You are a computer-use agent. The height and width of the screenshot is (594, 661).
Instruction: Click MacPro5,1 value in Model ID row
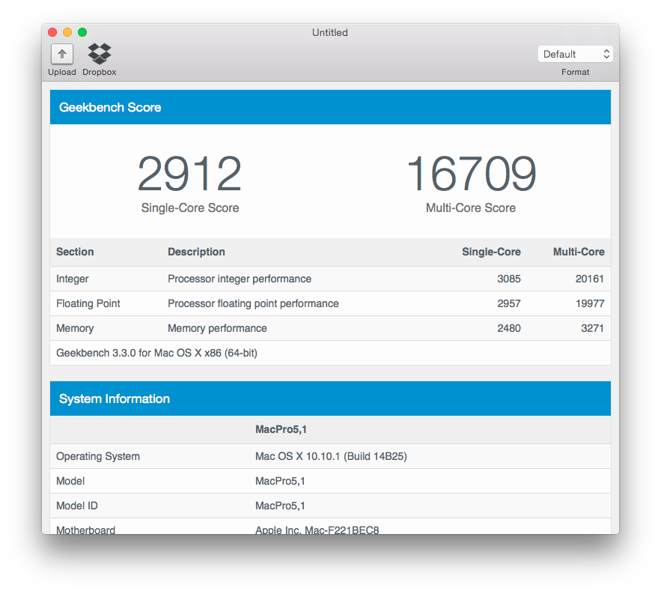280,506
